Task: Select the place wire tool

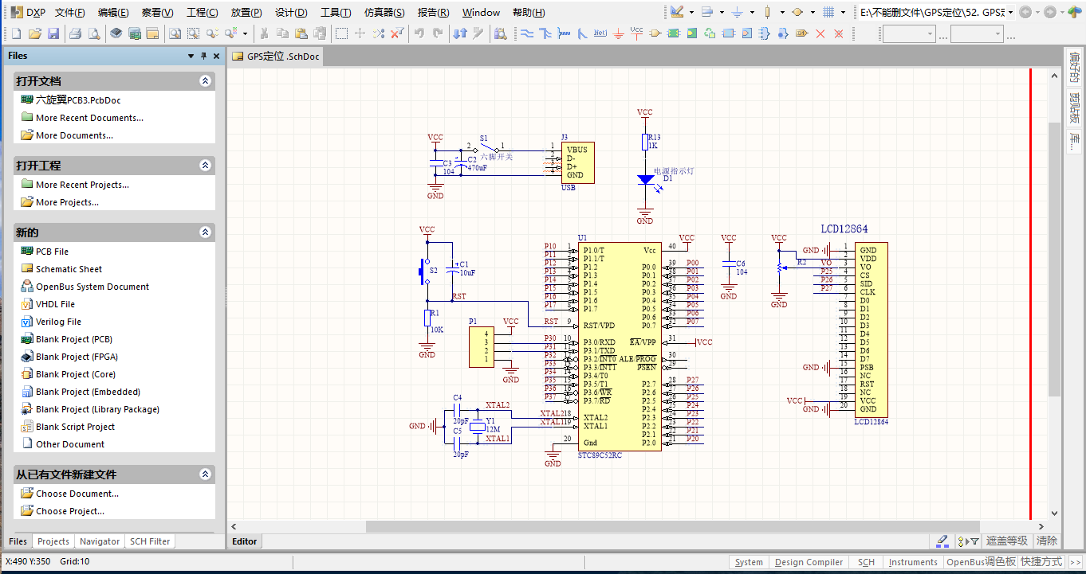Action: coord(527,33)
